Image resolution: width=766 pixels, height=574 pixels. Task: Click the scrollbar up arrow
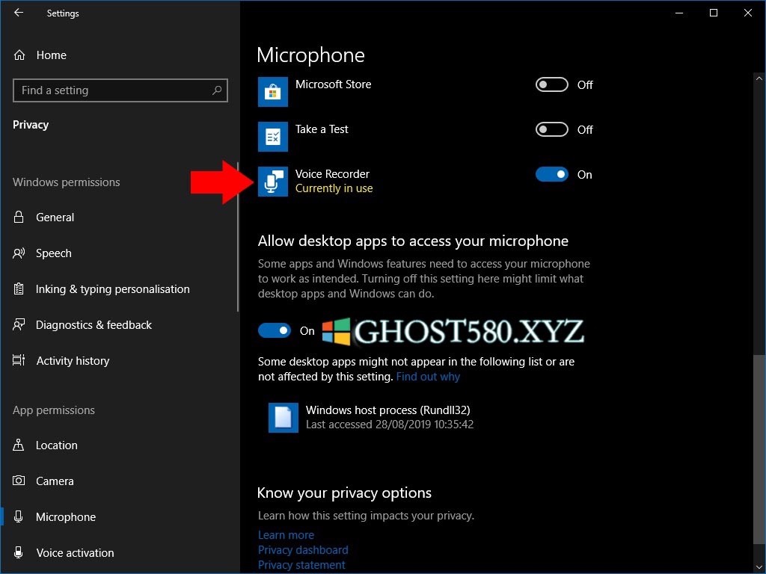pyautogui.click(x=759, y=78)
